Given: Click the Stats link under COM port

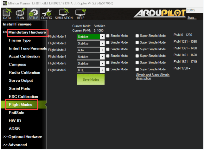Looking at the screenshot, I should pos(192,18).
